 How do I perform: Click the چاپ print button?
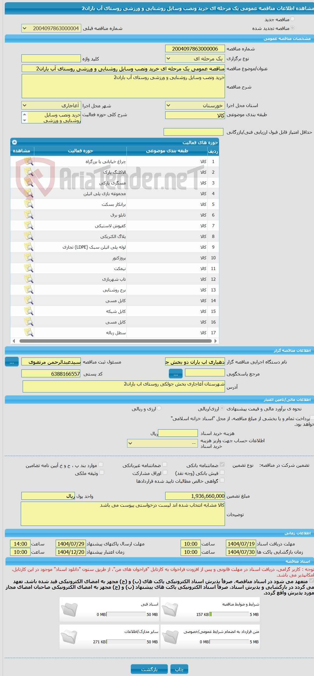(x=179, y=669)
